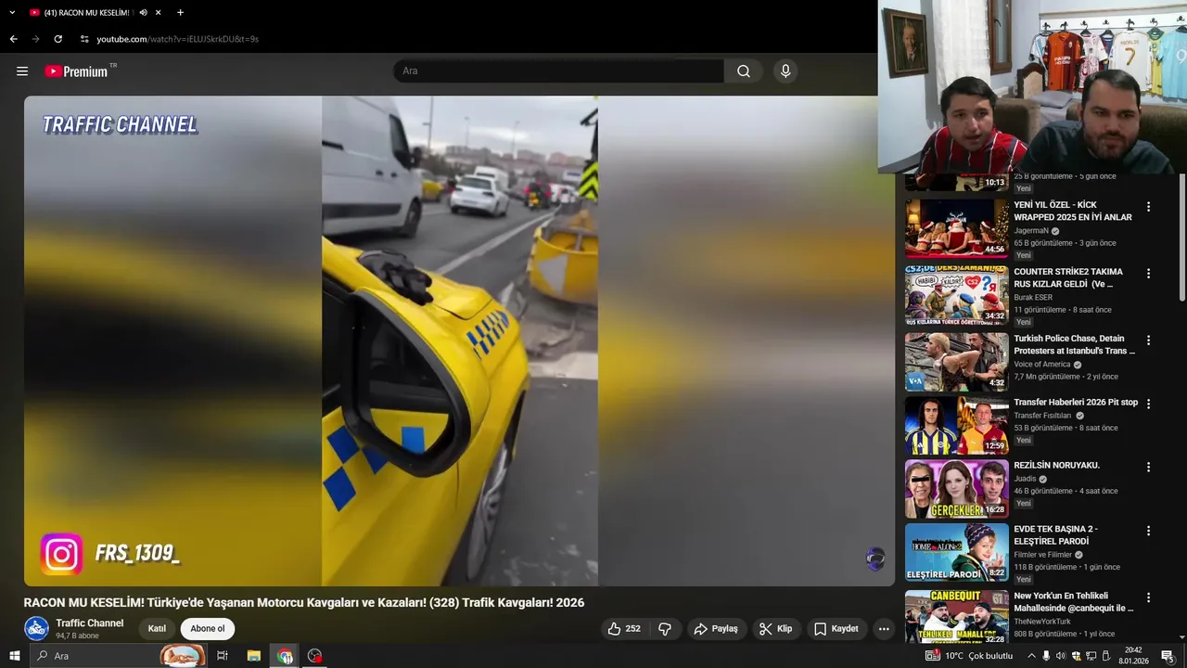
Task: Open taskbar volume speaker icon
Action: (x=1061, y=656)
